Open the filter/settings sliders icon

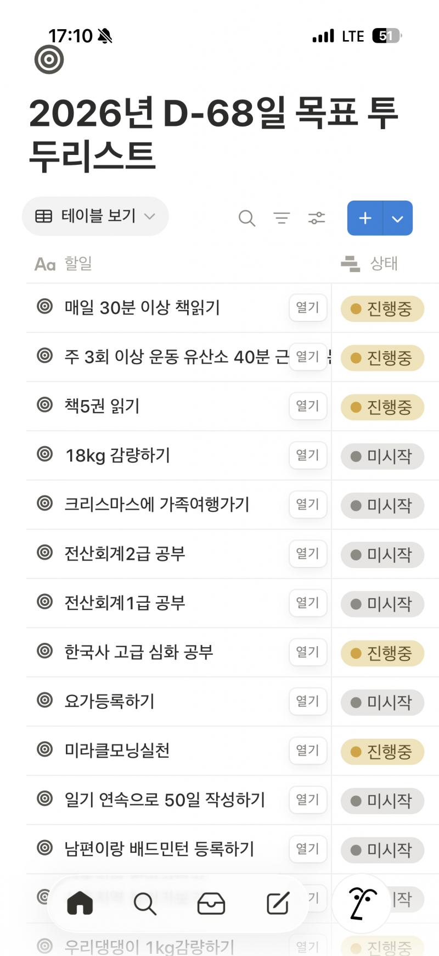(316, 218)
